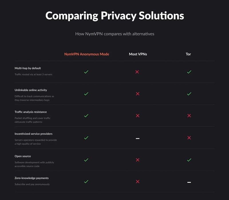The height and width of the screenshot is (200, 229).
Task: Click the Comparing Privacy Solutions heading
Action: pos(114,16)
